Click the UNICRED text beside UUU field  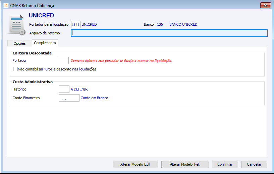(x=89, y=24)
